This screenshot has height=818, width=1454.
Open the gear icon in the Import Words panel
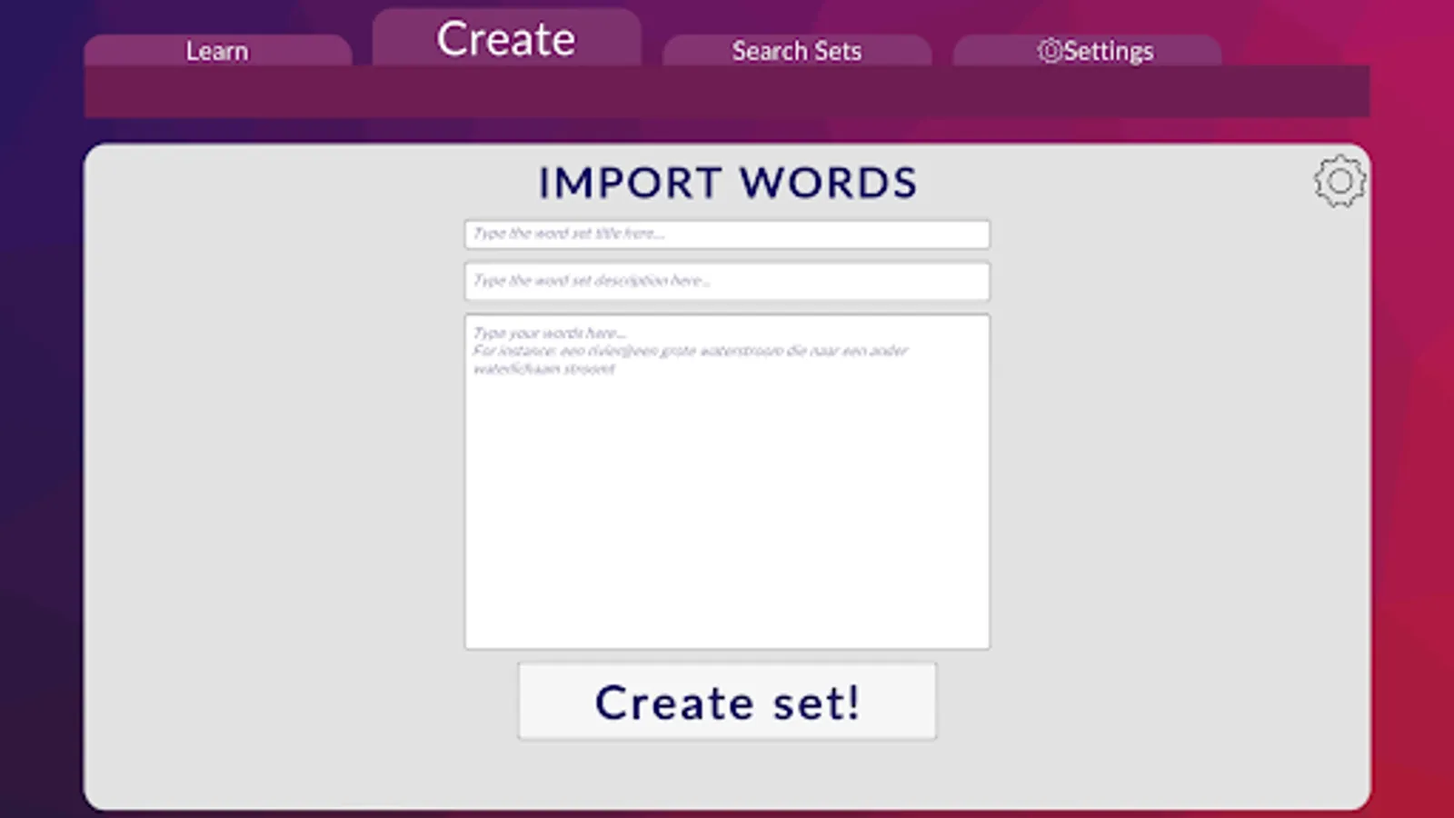tap(1339, 182)
